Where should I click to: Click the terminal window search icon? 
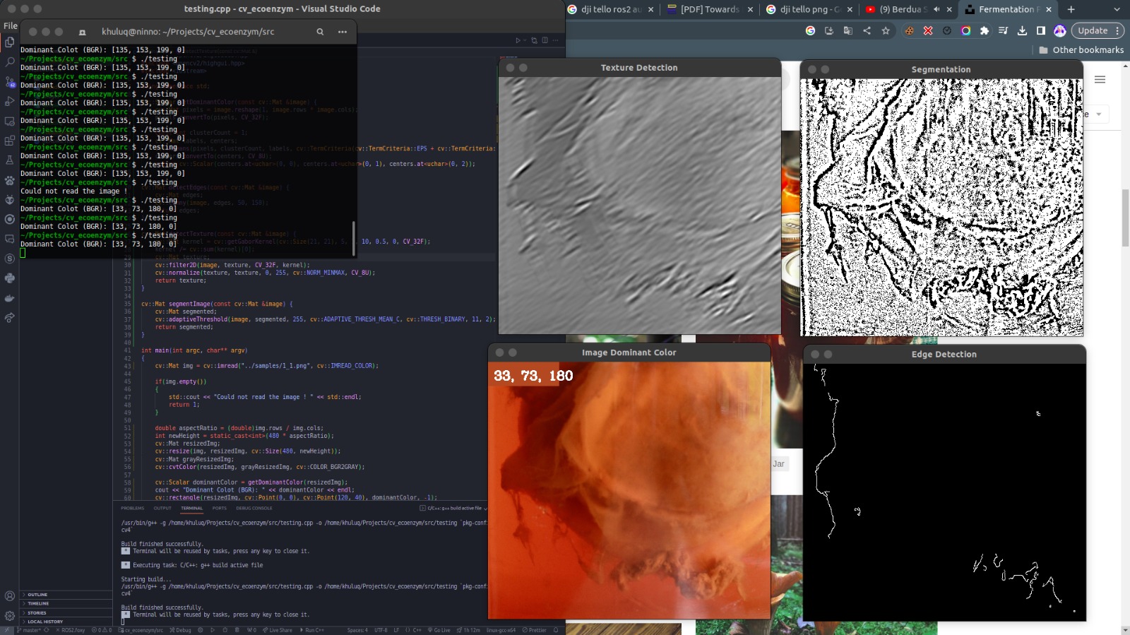320,32
